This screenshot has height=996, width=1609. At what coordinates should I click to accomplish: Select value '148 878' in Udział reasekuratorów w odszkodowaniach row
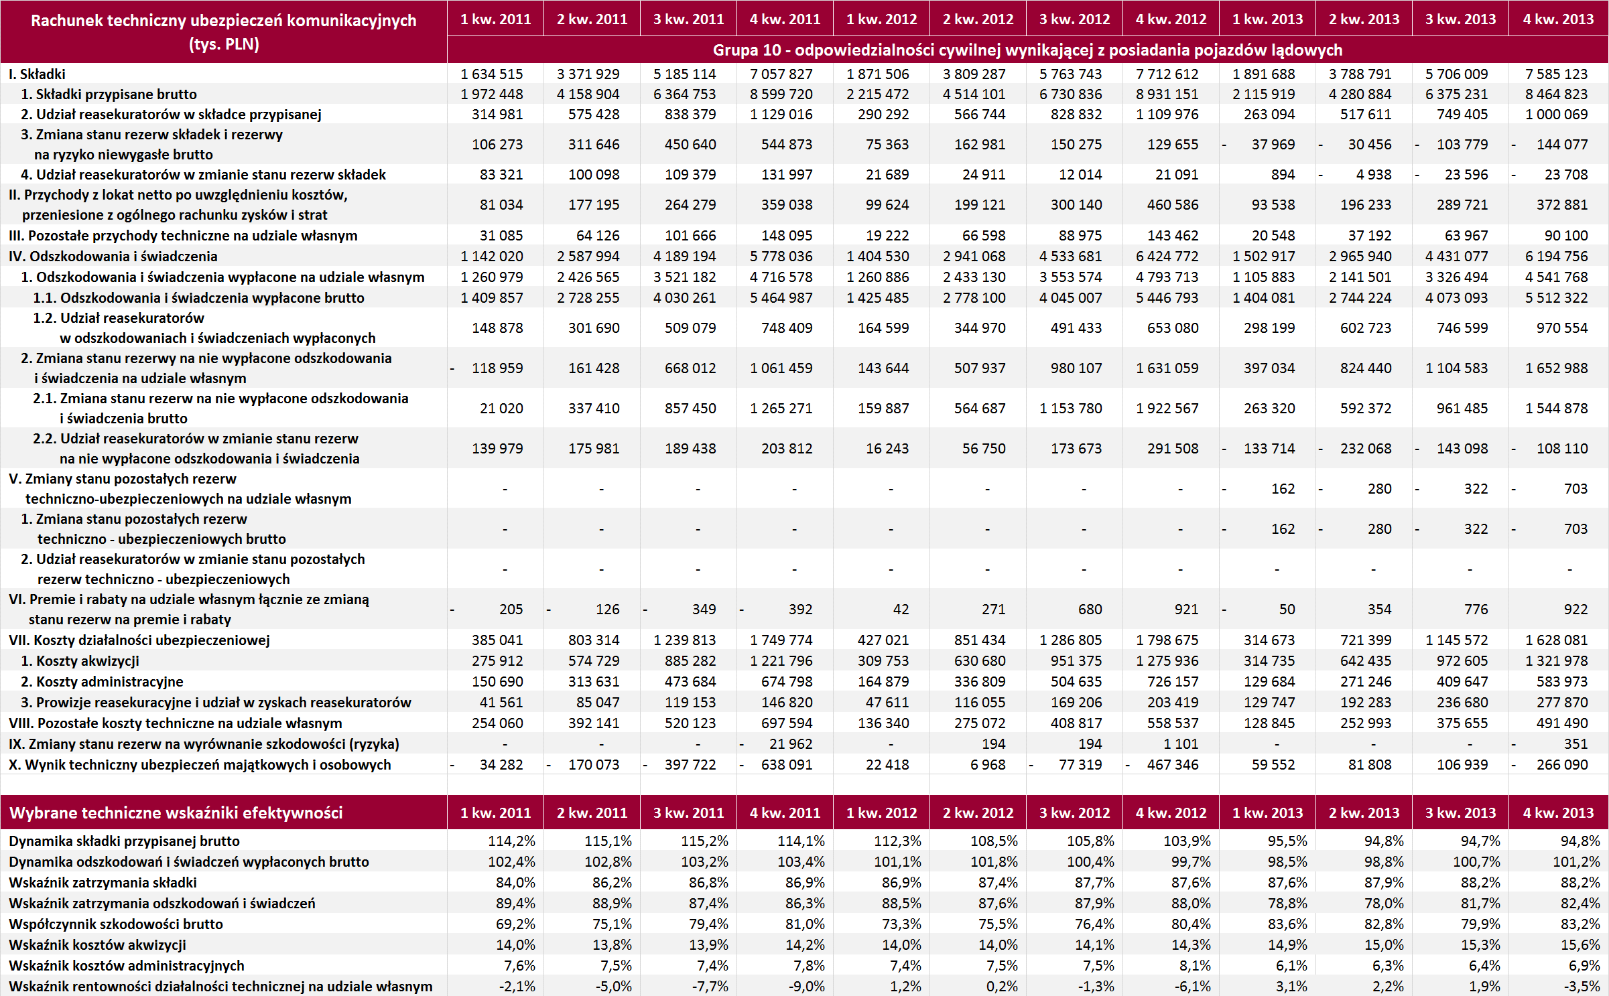coord(497,328)
